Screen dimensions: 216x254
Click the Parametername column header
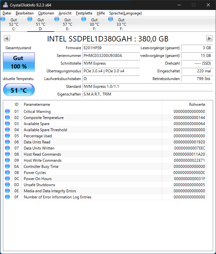(x=92, y=104)
